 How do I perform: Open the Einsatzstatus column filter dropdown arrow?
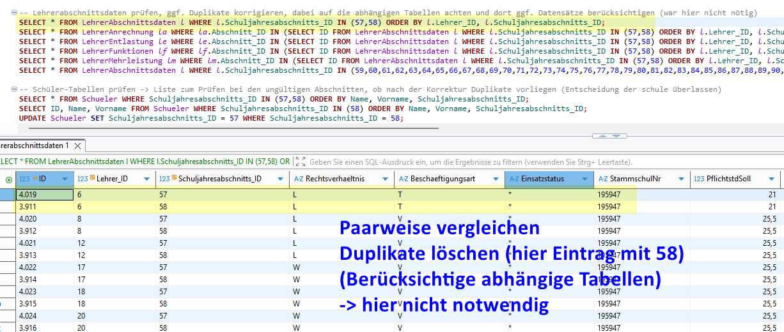(585, 179)
